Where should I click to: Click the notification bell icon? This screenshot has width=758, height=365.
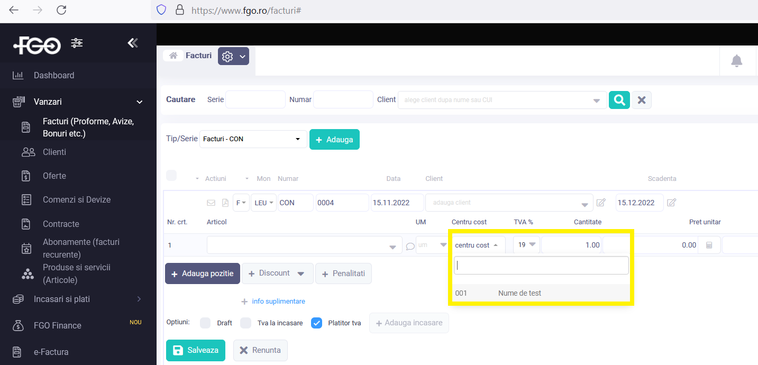click(x=736, y=61)
